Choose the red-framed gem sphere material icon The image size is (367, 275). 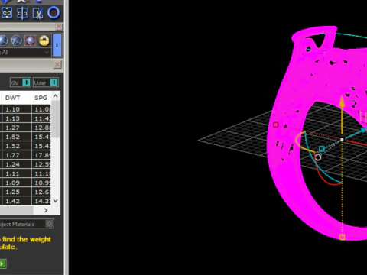pyautogui.click(x=30, y=40)
